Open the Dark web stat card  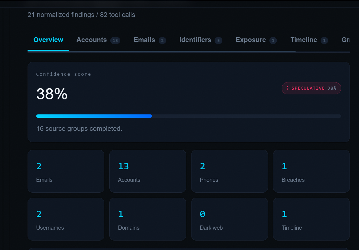tap(230, 219)
